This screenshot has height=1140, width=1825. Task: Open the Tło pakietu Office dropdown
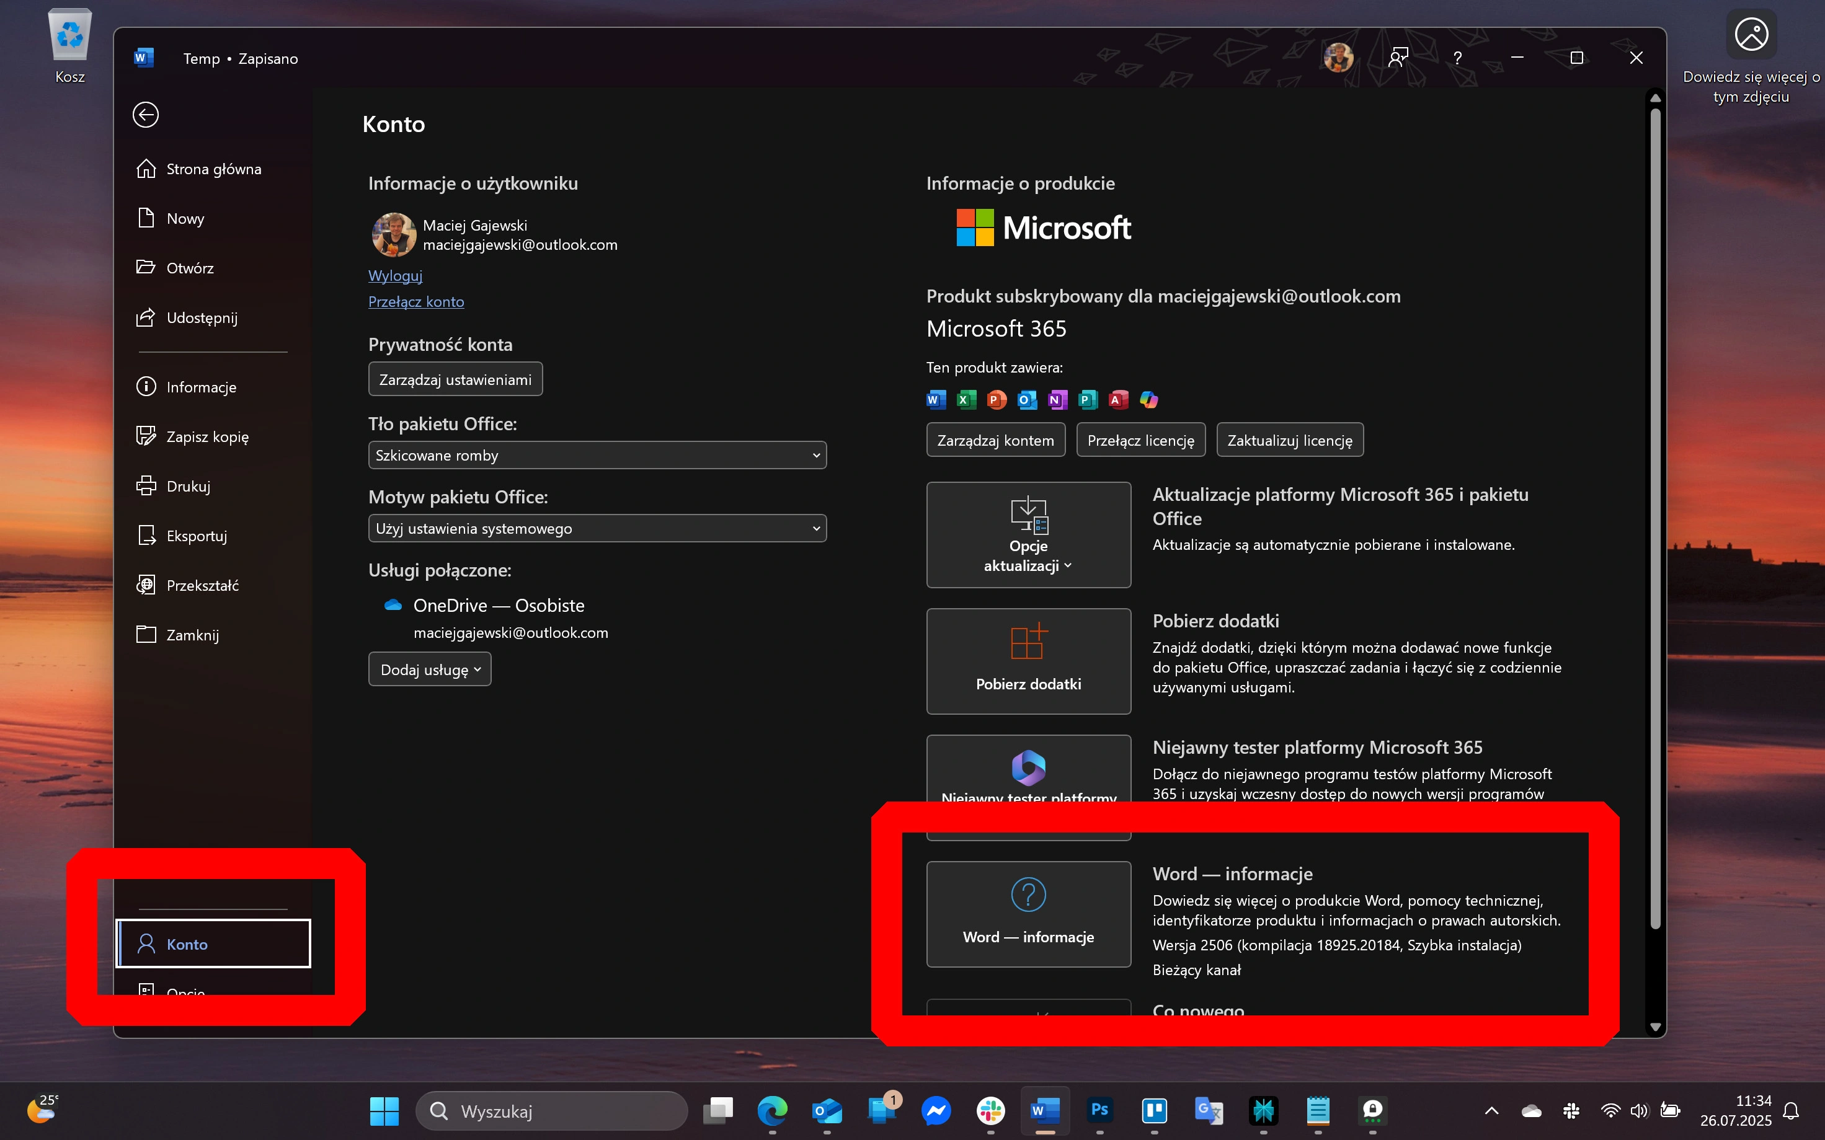[x=597, y=456]
